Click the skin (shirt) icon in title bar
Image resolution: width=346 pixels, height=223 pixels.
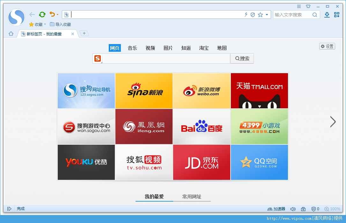click(308, 6)
